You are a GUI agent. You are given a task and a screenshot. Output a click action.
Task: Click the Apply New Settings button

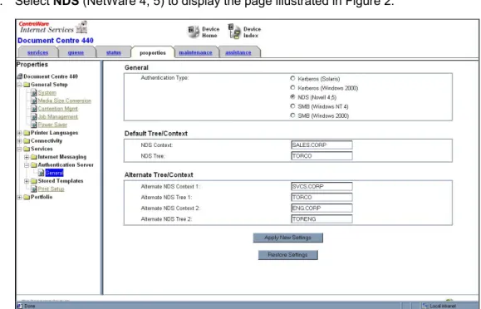tap(287, 238)
